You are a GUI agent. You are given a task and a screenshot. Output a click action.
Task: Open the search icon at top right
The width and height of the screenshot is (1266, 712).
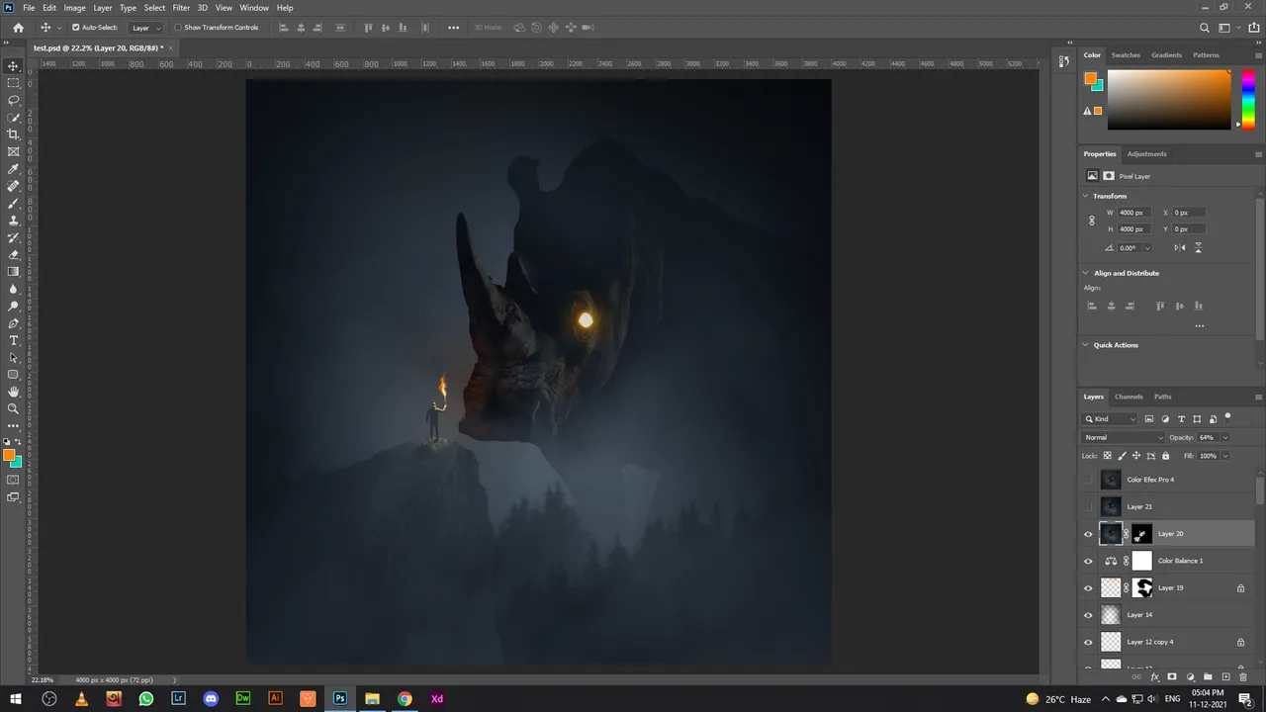1204,28
